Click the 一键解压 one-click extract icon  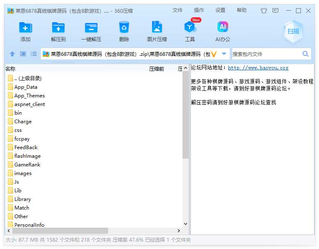[91, 28]
